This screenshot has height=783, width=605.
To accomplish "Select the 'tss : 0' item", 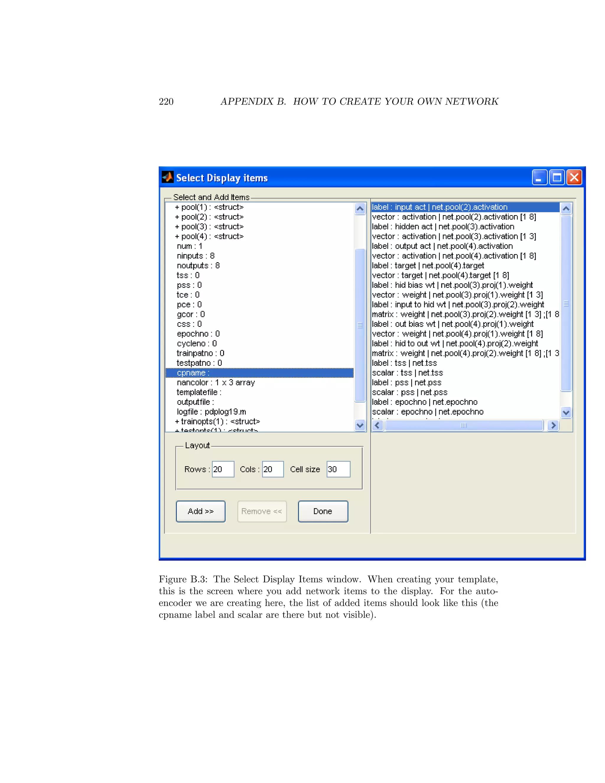I will 259,275.
